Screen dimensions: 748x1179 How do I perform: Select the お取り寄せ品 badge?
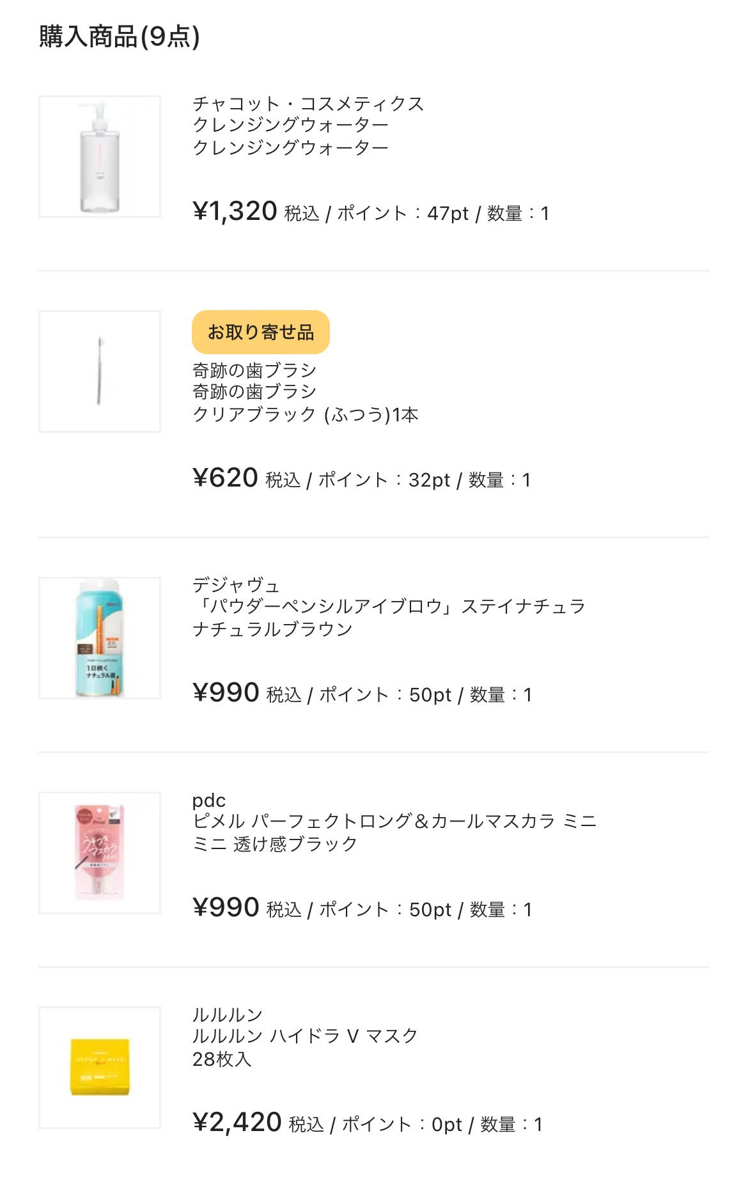[261, 332]
